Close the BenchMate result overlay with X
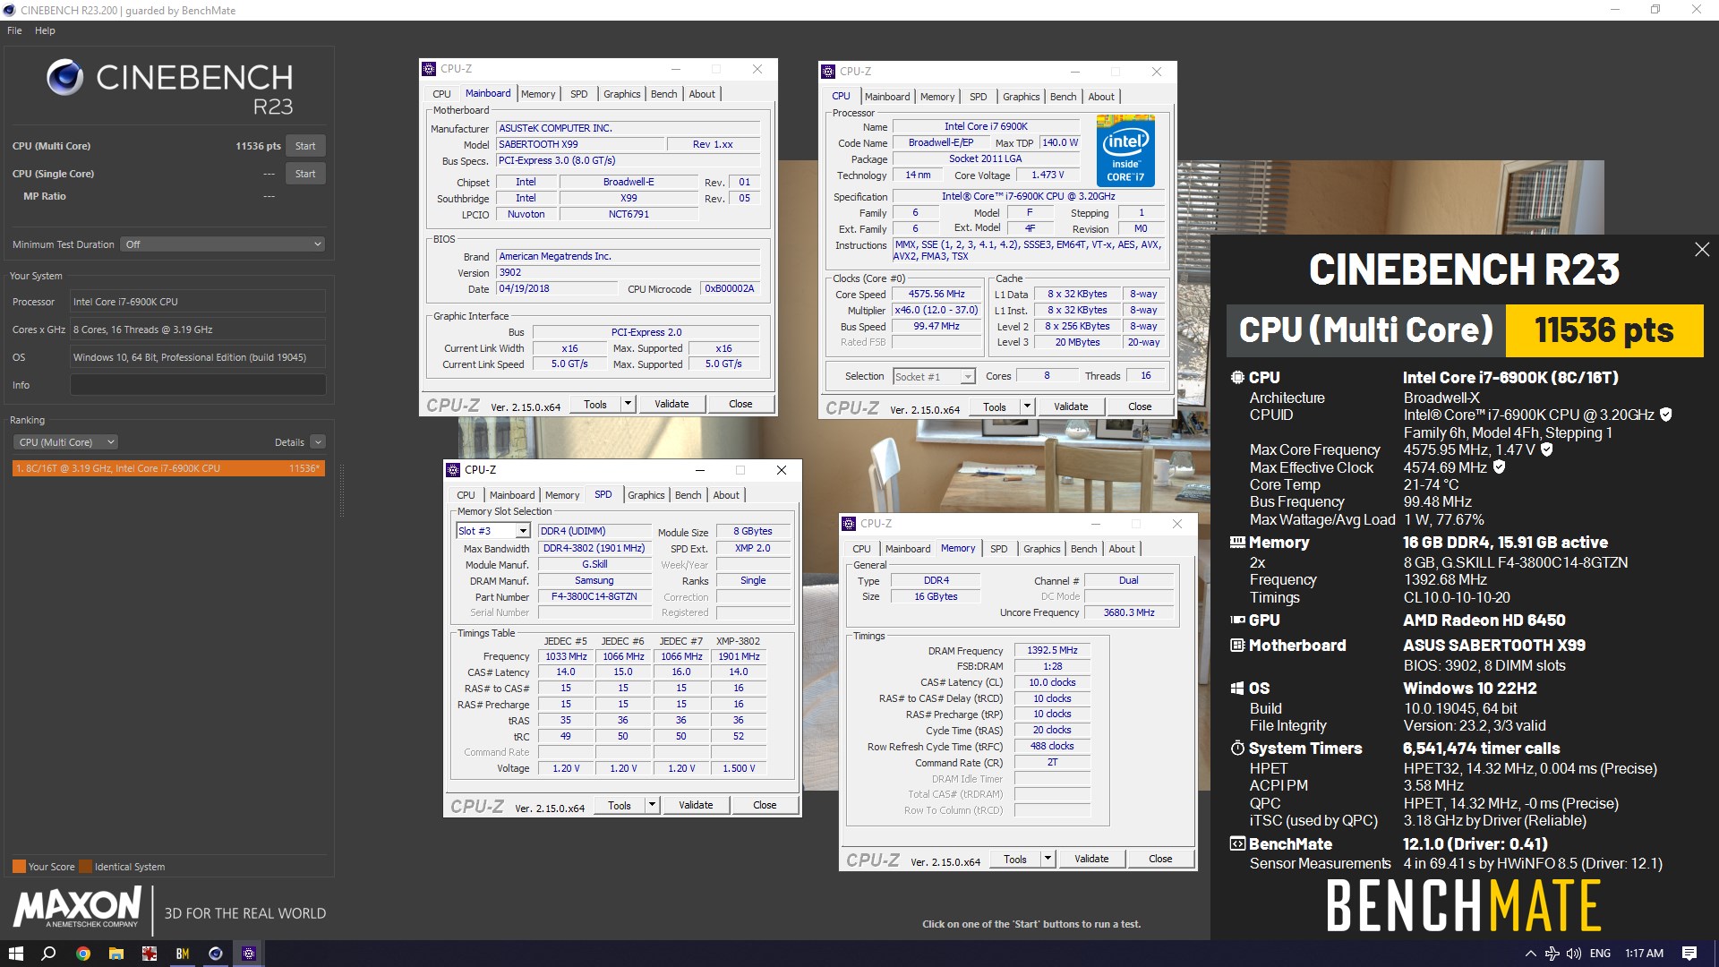The image size is (1719, 967). 1702,250
